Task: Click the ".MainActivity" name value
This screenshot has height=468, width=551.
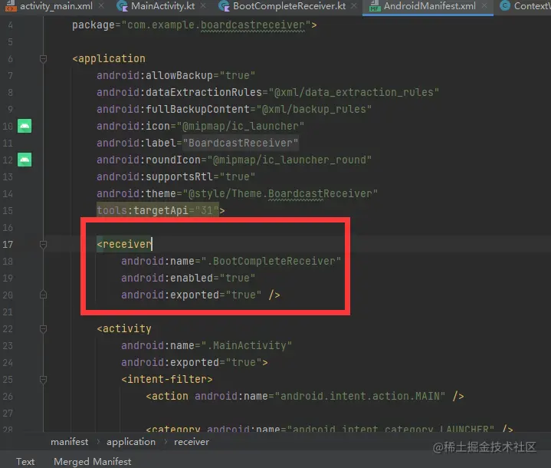Action: pyautogui.click(x=246, y=345)
